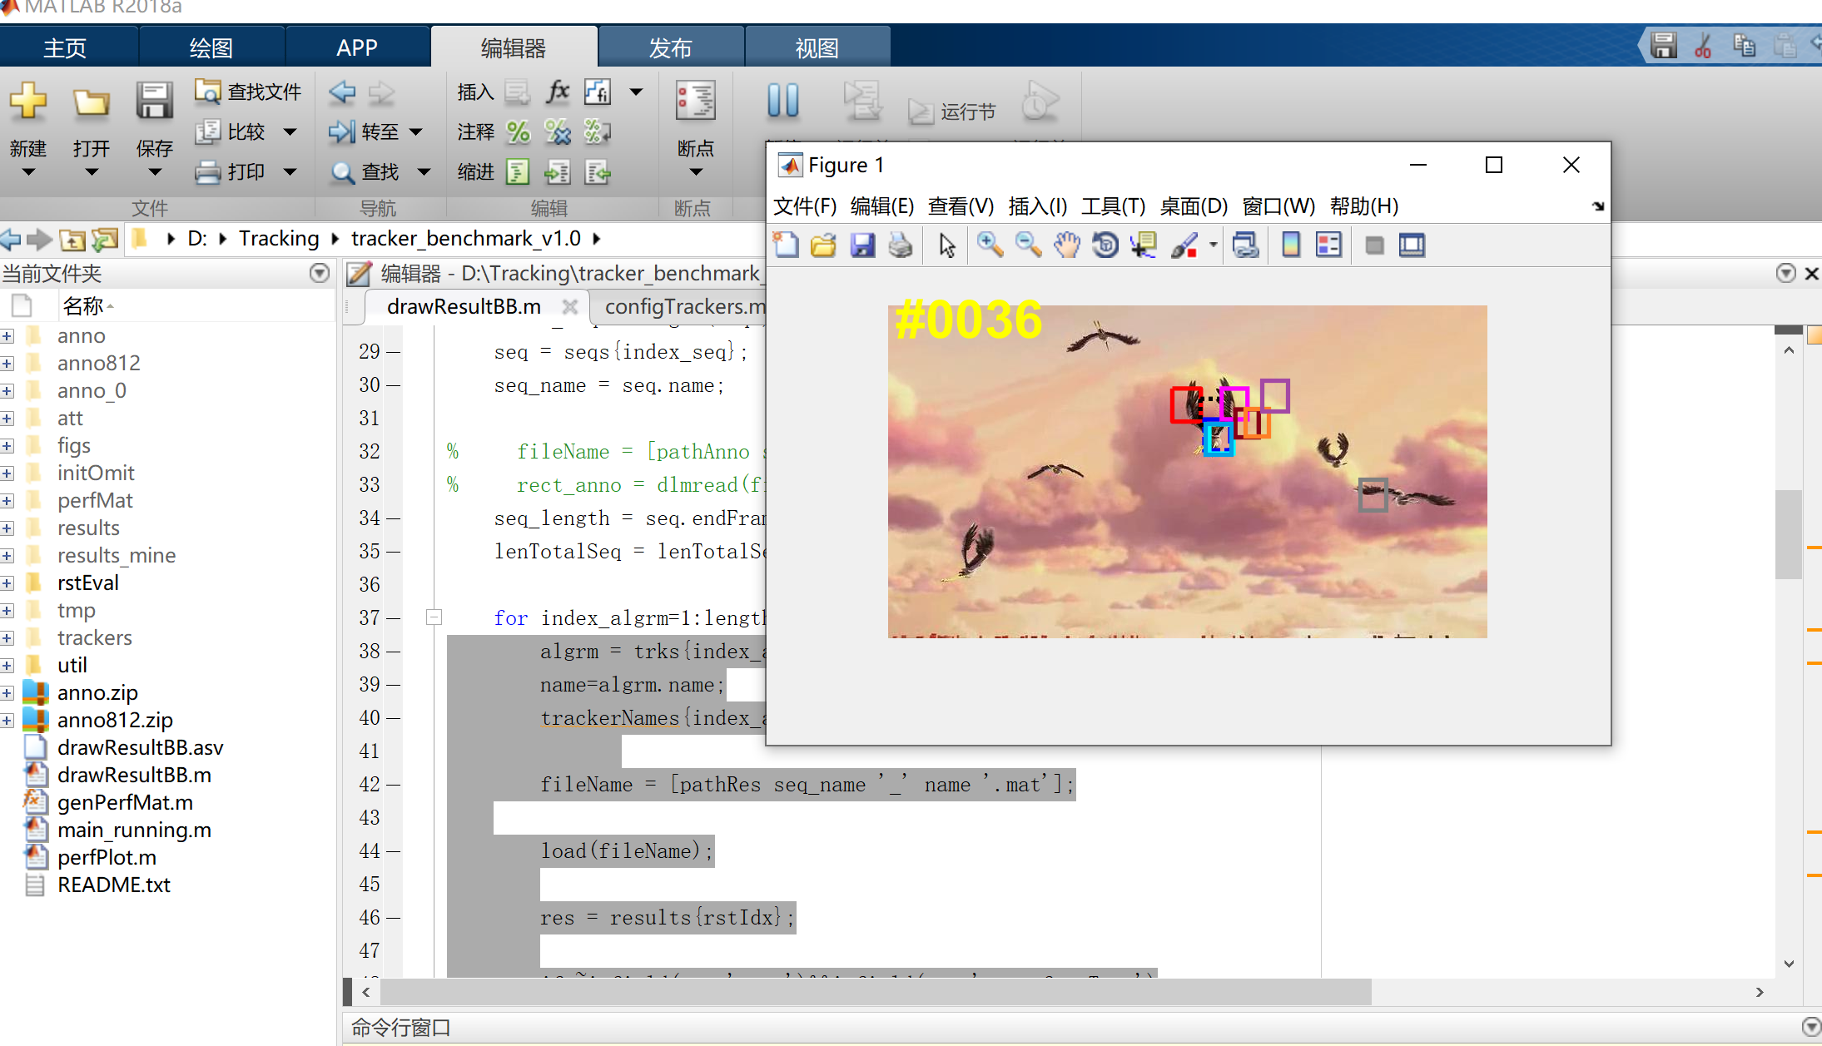Image resolution: width=1822 pixels, height=1046 pixels.
Task: Select the 编辑器 tab in ribbon
Action: point(513,47)
